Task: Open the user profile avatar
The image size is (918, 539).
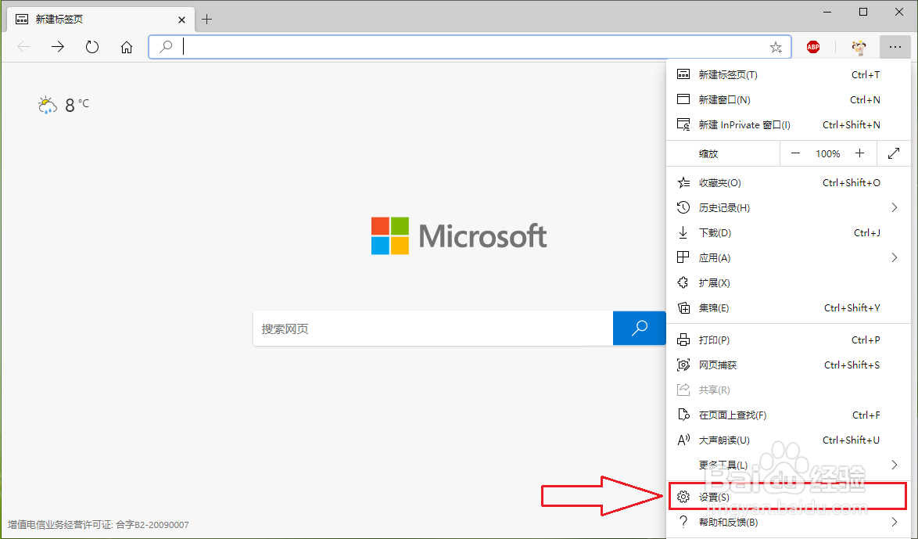Action: point(859,48)
